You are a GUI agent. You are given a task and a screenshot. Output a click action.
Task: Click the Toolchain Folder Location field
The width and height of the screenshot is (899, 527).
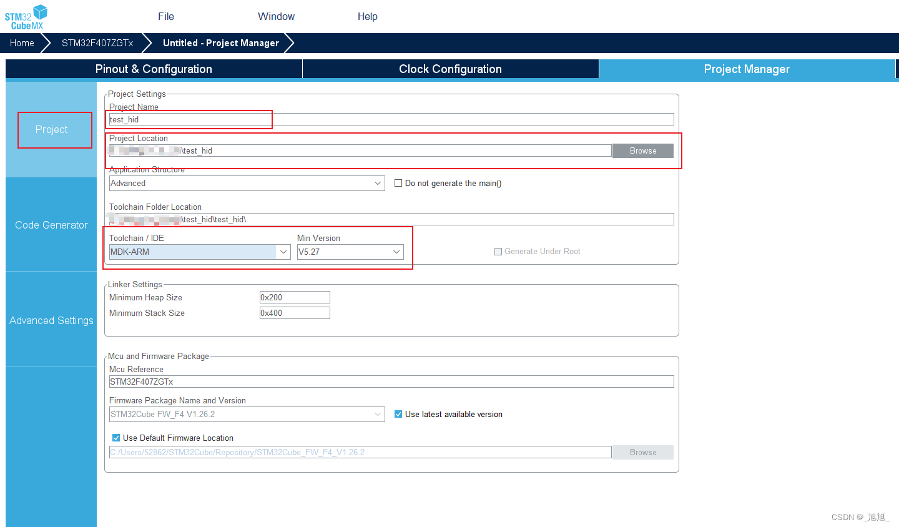(391, 219)
